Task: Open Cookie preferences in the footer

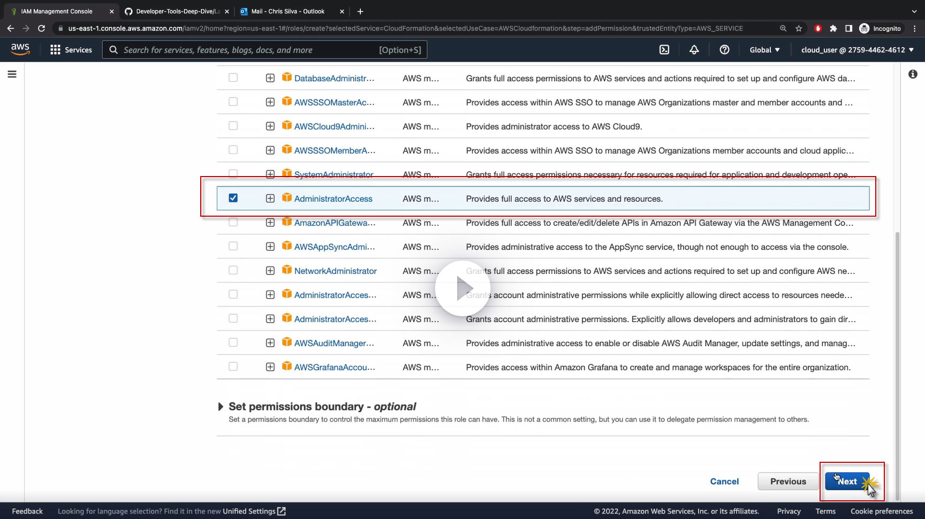Action: tap(882, 511)
